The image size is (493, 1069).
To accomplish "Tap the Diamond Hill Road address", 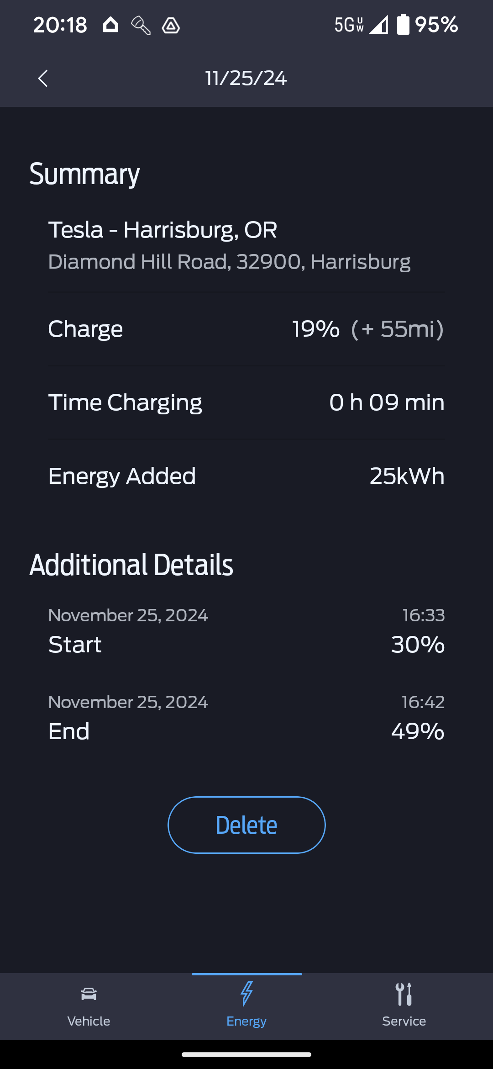I will [x=229, y=262].
